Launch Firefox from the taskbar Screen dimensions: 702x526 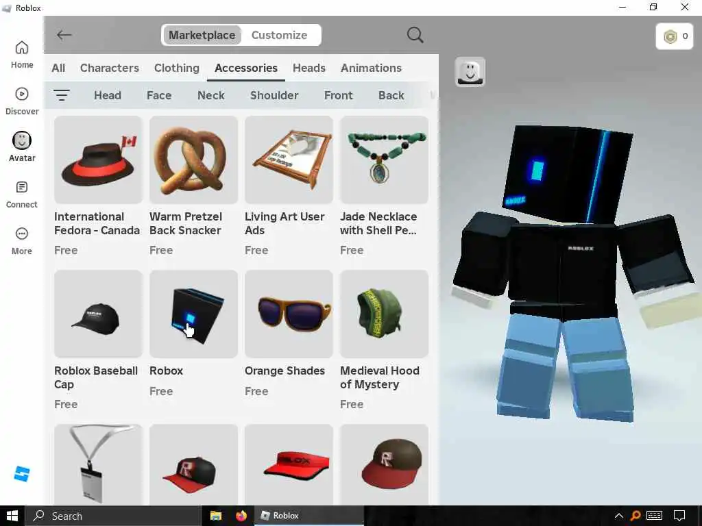pos(241,516)
